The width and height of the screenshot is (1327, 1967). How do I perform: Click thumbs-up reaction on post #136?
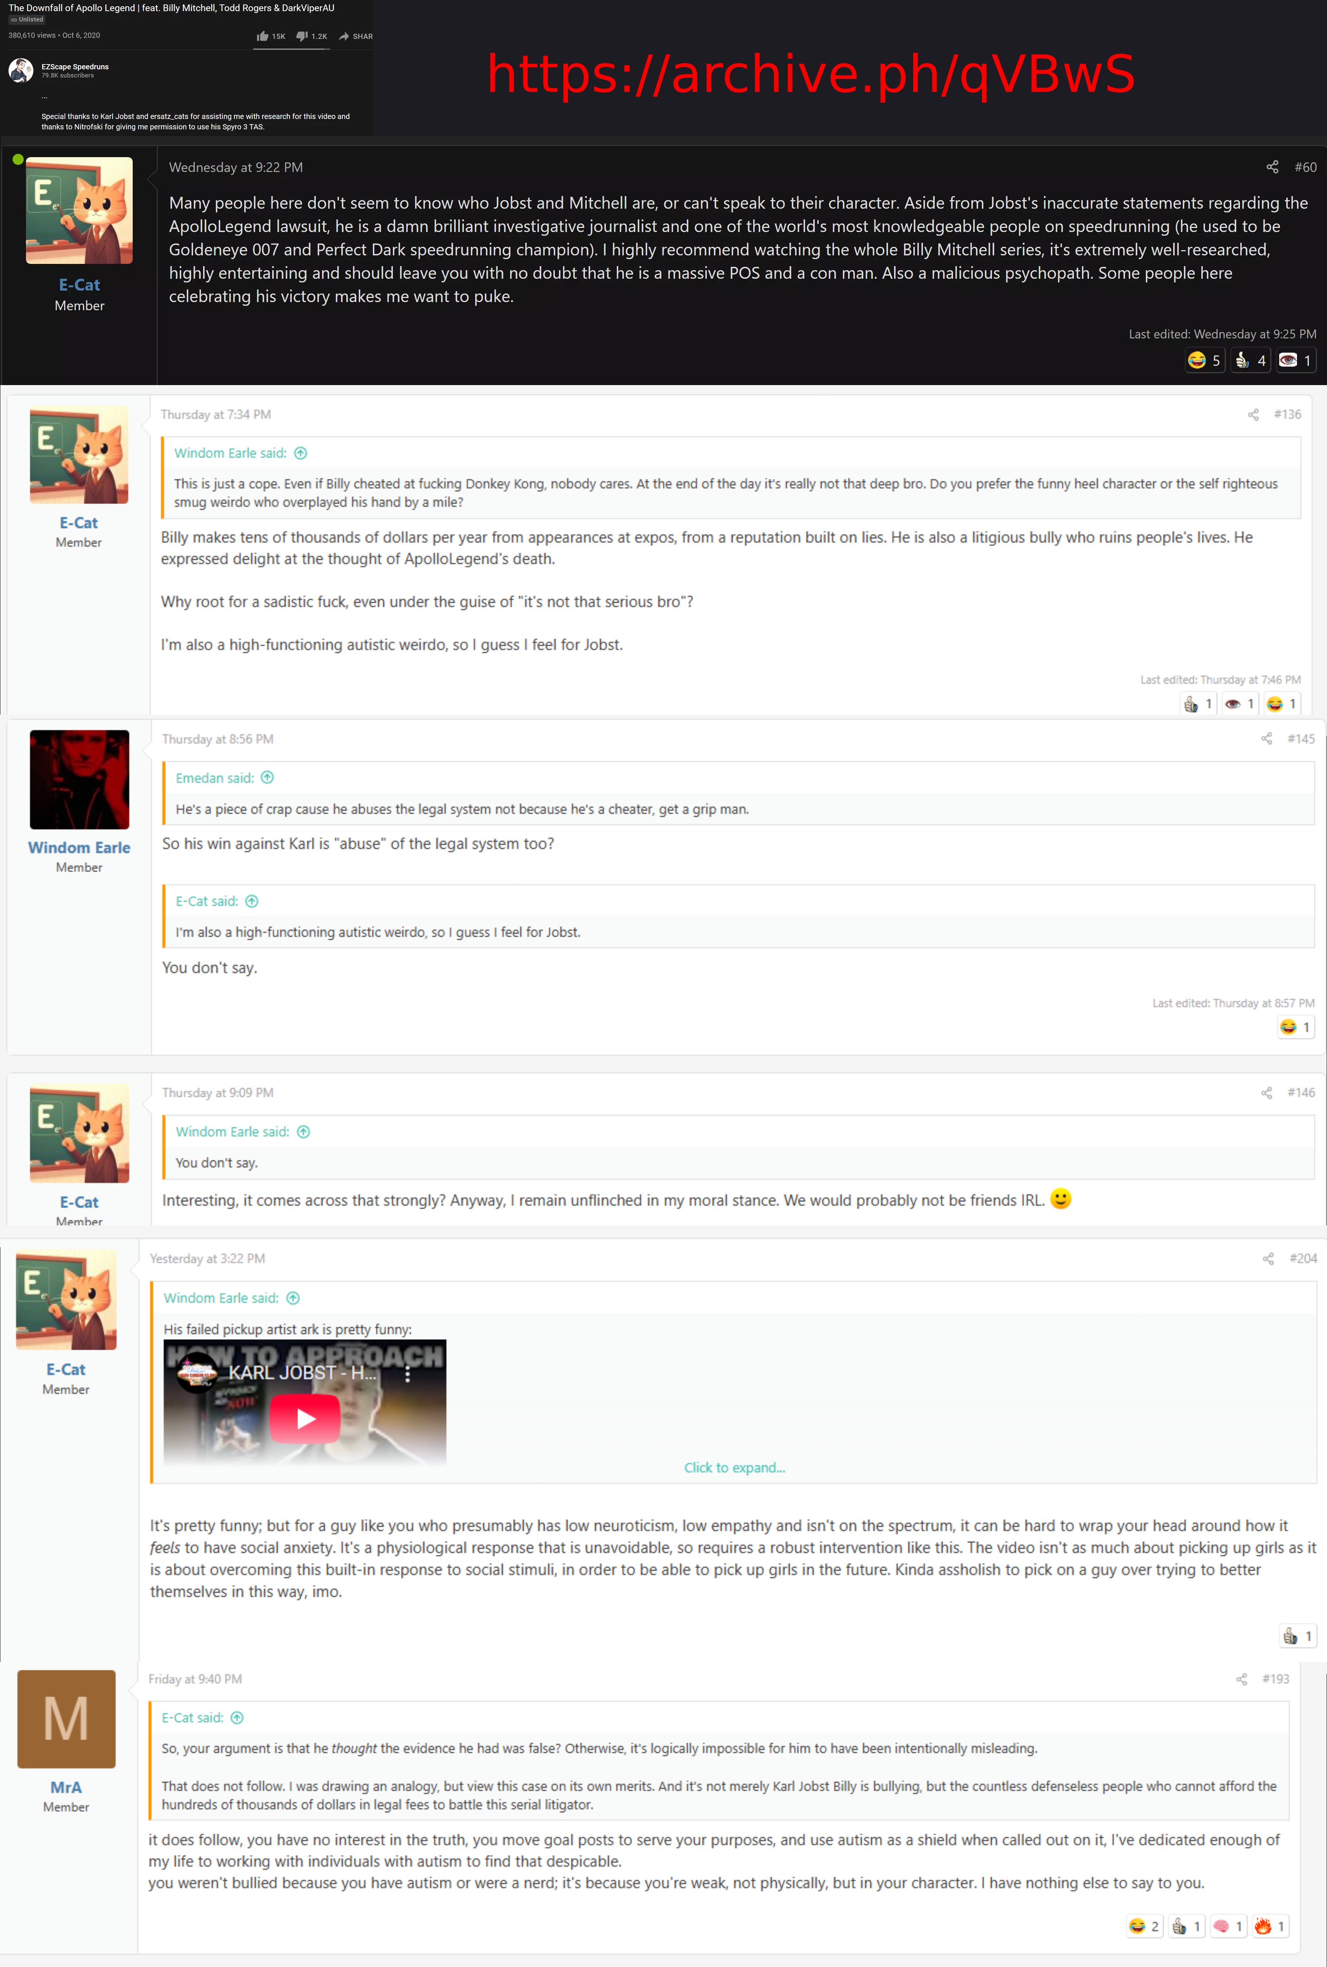1198,704
